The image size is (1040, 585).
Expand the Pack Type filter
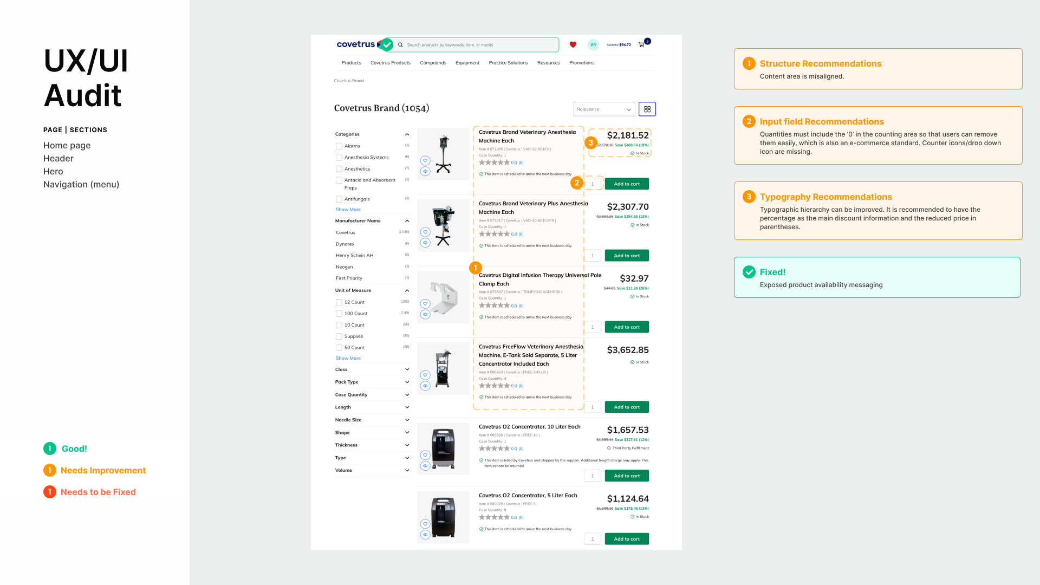(407, 382)
